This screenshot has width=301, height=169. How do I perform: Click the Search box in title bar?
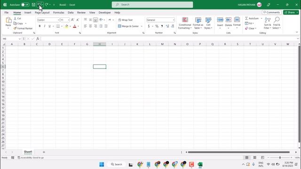point(152,5)
